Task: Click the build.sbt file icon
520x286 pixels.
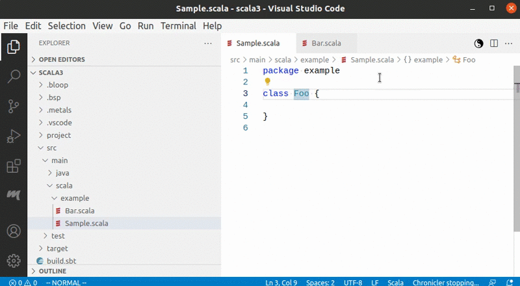Action: coord(40,261)
